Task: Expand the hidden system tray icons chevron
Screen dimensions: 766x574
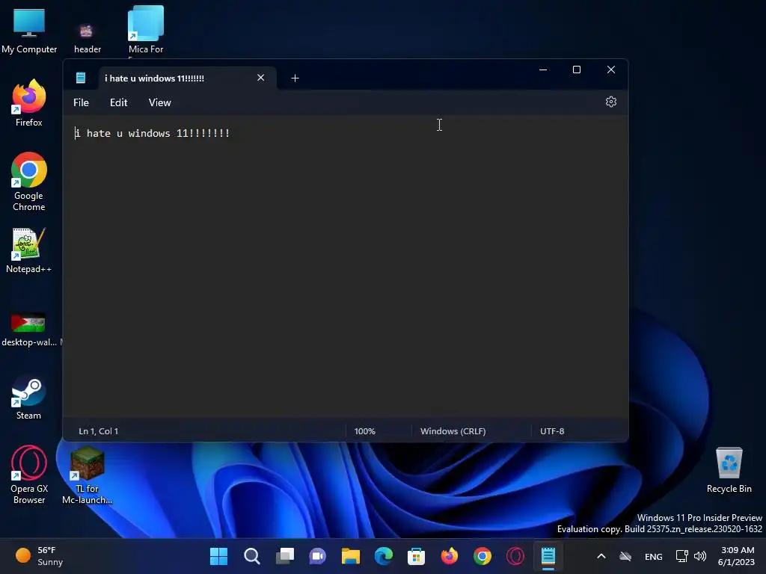Action: tap(601, 556)
